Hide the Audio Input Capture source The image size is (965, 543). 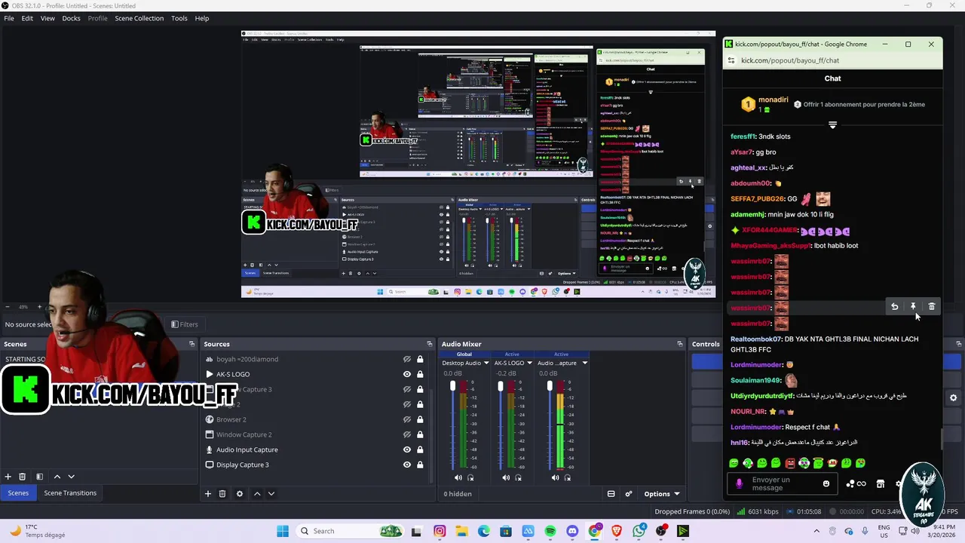click(x=407, y=449)
